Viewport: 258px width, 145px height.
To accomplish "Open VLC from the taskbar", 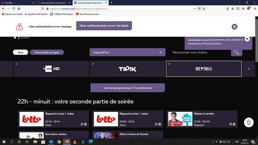I will [75, 142].
